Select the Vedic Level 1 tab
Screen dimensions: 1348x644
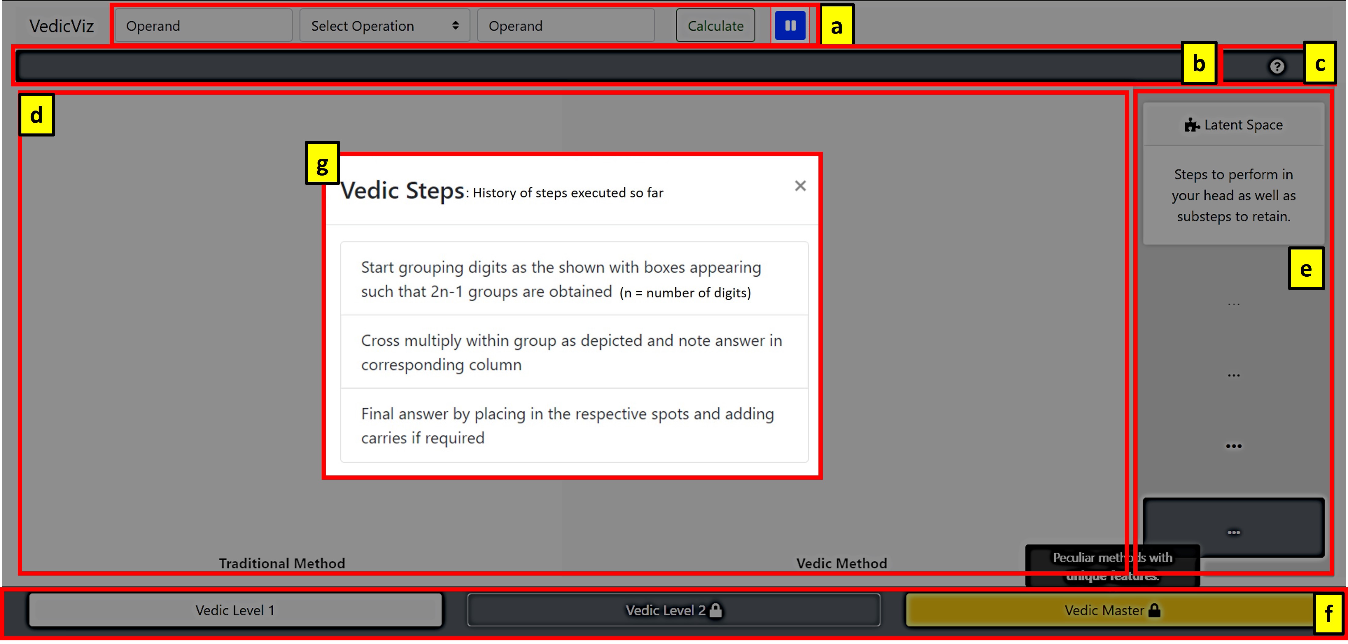(x=235, y=610)
